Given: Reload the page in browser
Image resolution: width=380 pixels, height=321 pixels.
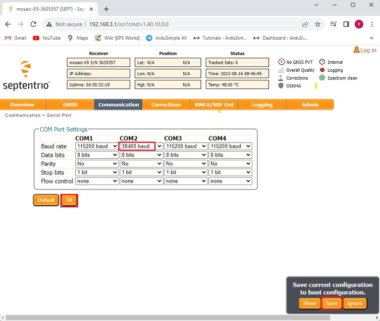Looking at the screenshot, I should tap(33, 24).
